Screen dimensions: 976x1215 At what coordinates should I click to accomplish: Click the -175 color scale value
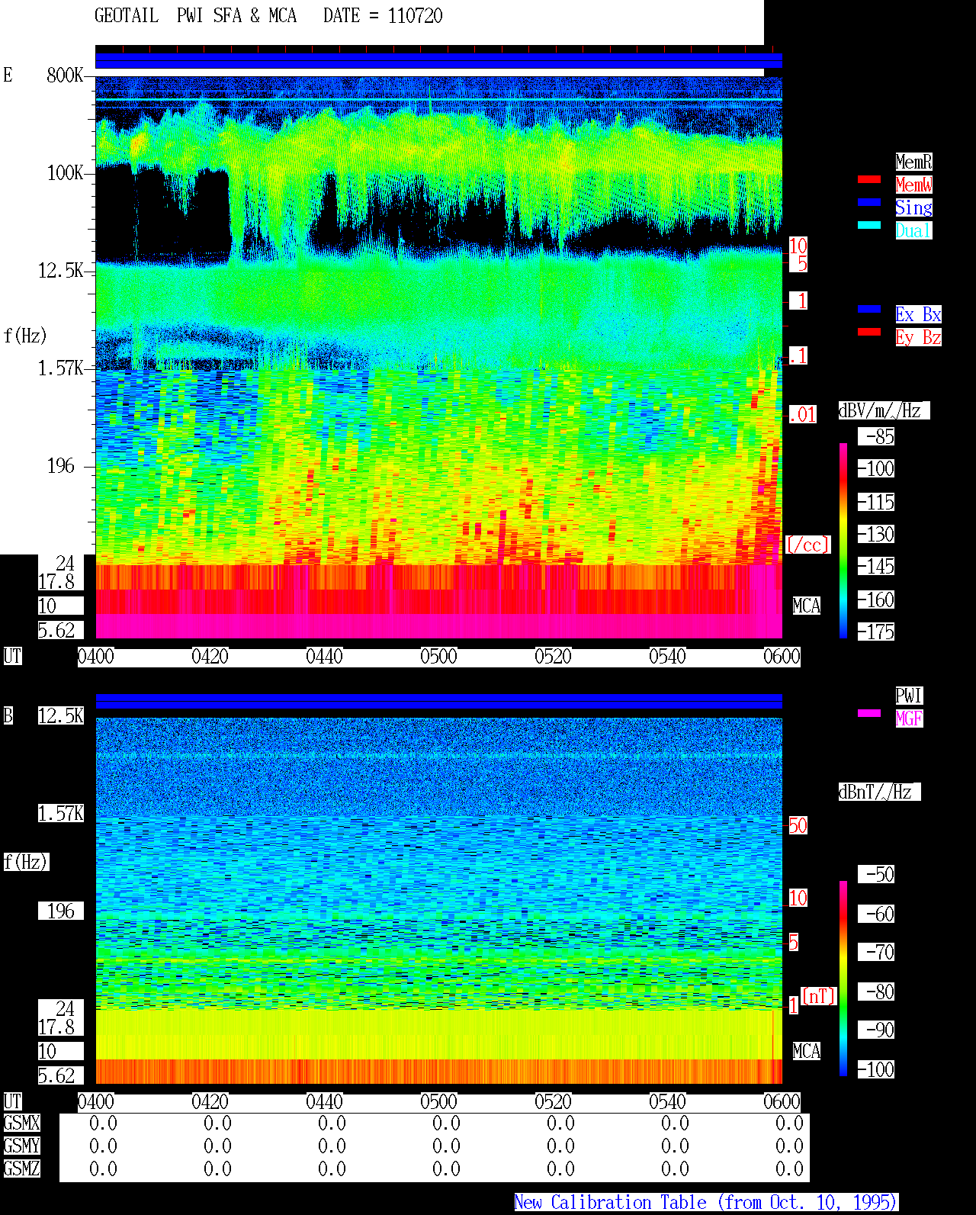(877, 632)
